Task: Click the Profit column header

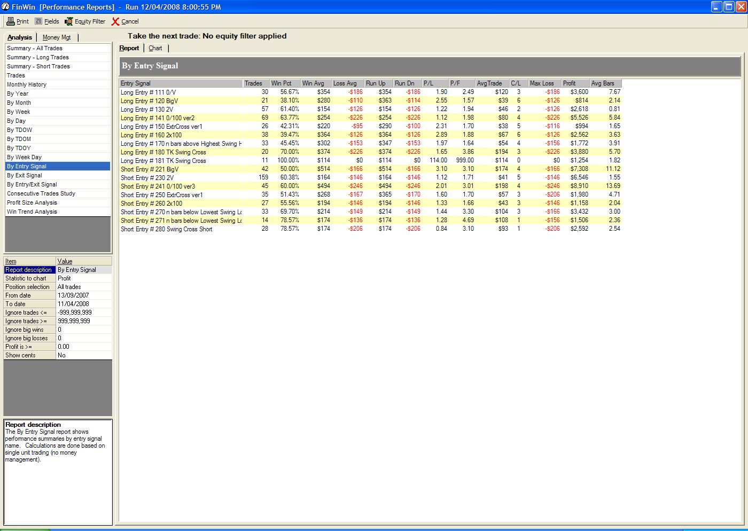Action: (x=574, y=83)
